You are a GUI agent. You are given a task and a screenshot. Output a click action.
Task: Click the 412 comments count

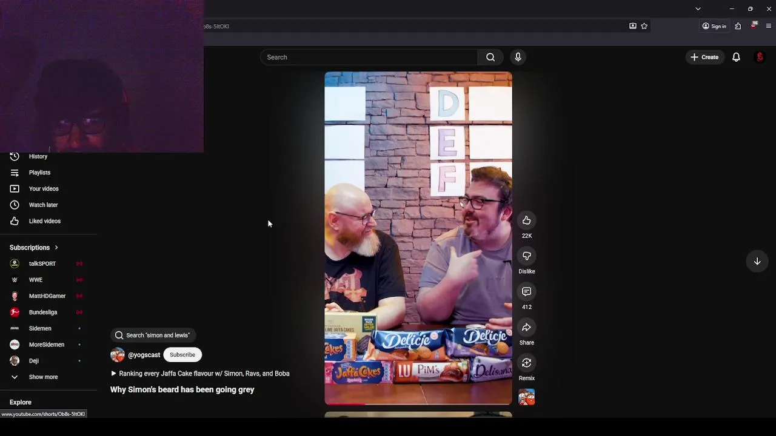click(x=526, y=307)
